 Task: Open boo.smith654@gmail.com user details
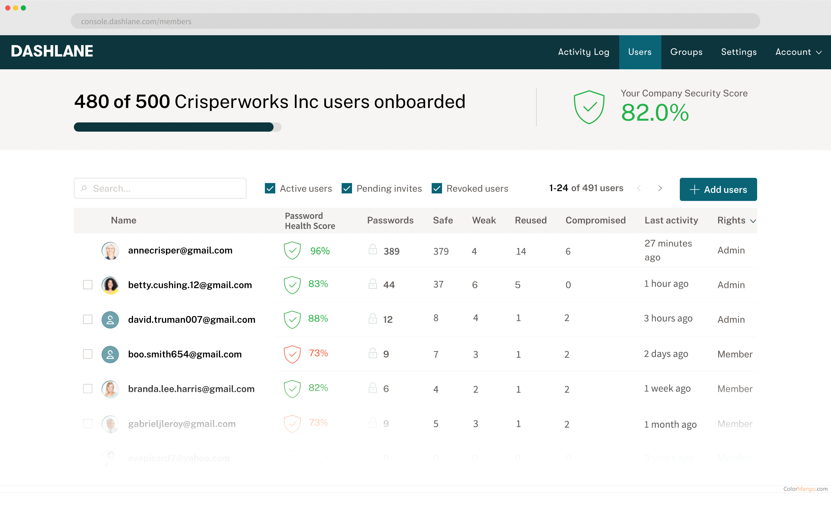tap(185, 354)
